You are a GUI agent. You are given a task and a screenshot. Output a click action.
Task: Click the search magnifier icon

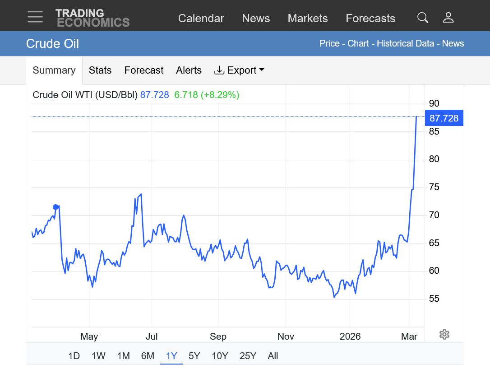point(422,18)
